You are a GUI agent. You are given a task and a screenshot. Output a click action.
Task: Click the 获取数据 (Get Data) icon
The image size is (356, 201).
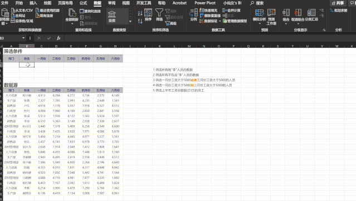coord(4,13)
